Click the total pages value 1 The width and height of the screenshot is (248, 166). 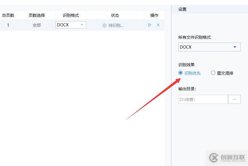pos(8,25)
